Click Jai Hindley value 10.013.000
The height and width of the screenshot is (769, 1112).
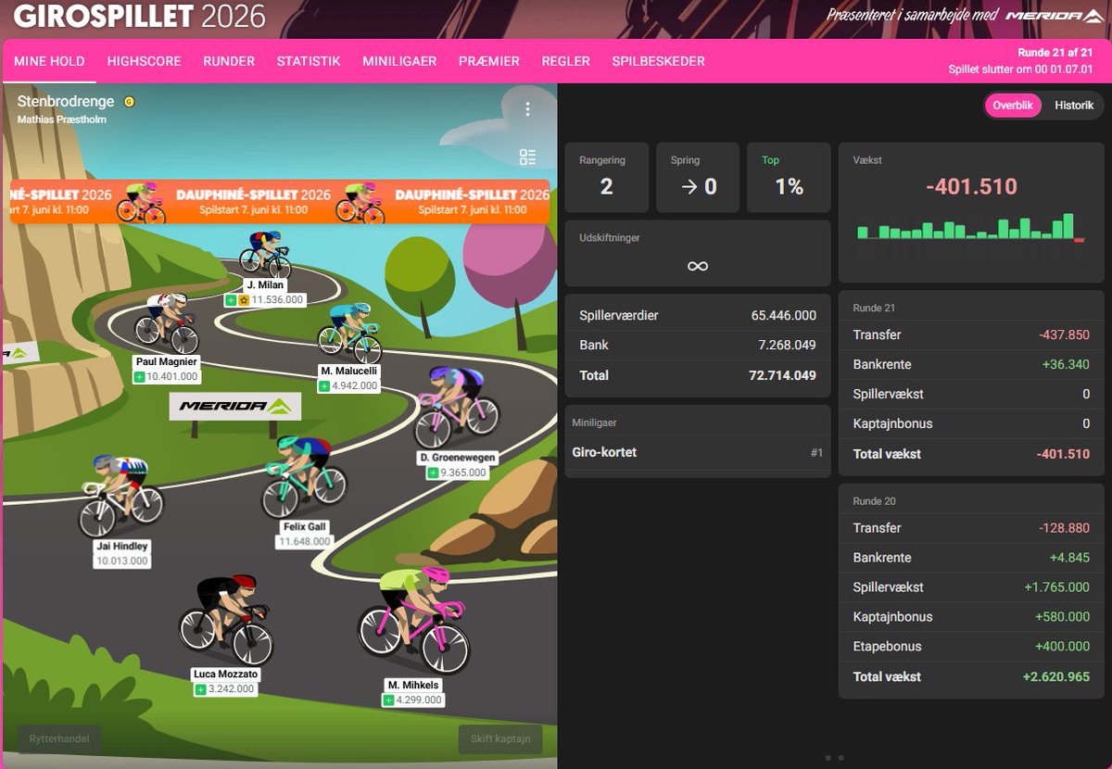point(121,561)
